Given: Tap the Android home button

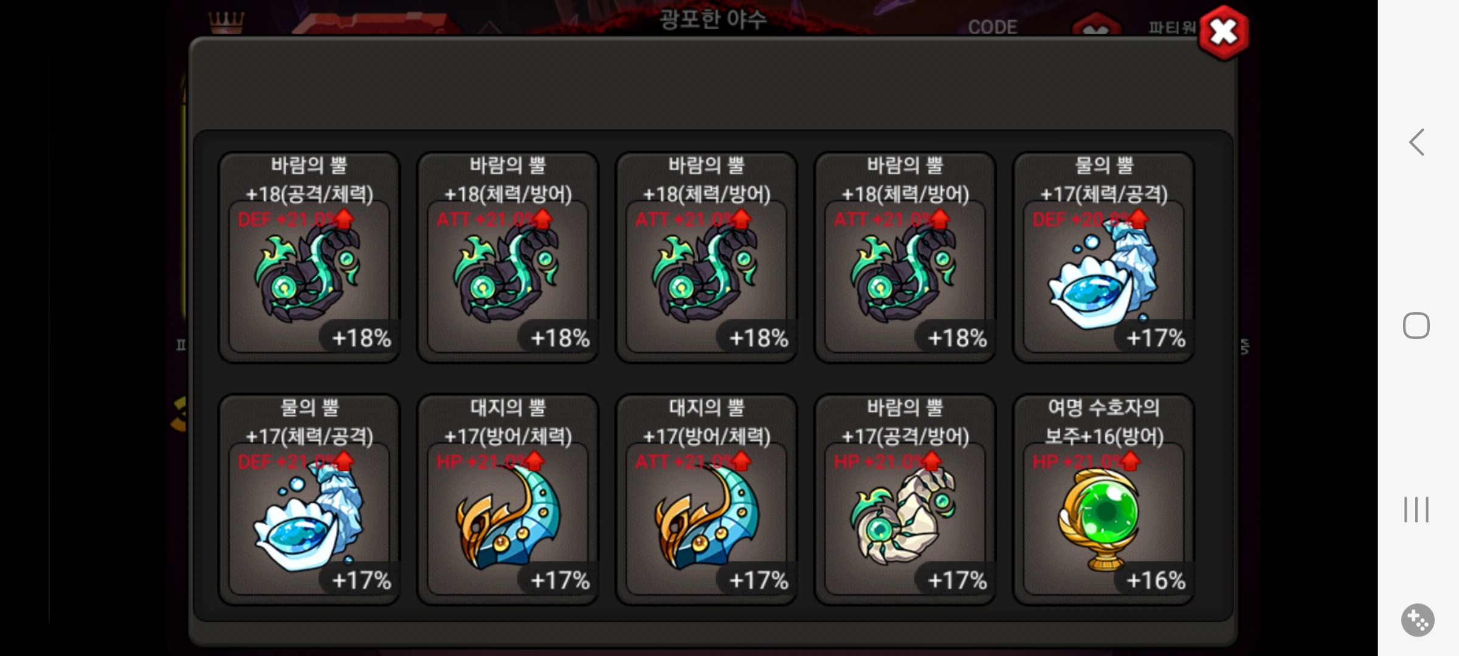Looking at the screenshot, I should coord(1416,326).
